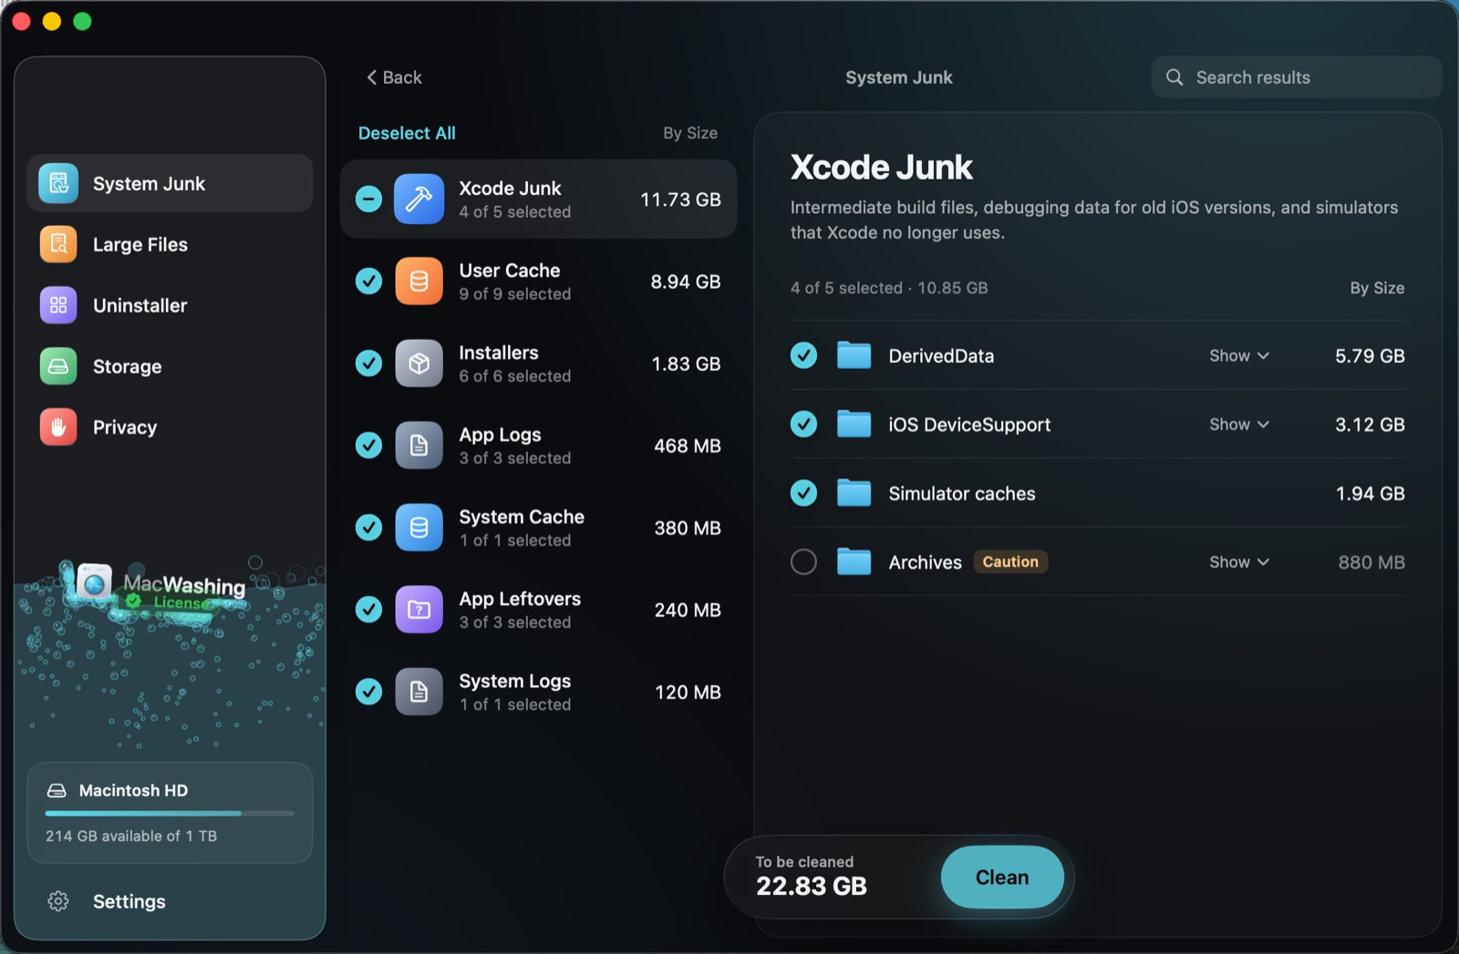Deselect the Simulator caches checkbox
This screenshot has width=1459, height=954.
[803, 493]
